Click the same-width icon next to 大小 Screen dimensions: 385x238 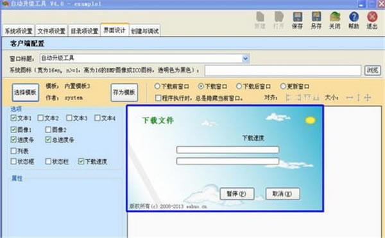pos(350,98)
